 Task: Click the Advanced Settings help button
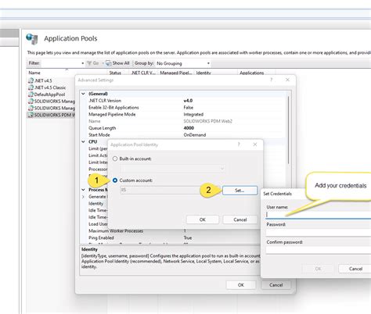272,80
